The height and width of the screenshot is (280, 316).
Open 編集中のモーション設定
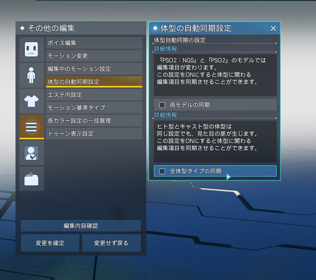pyautogui.click(x=94, y=69)
